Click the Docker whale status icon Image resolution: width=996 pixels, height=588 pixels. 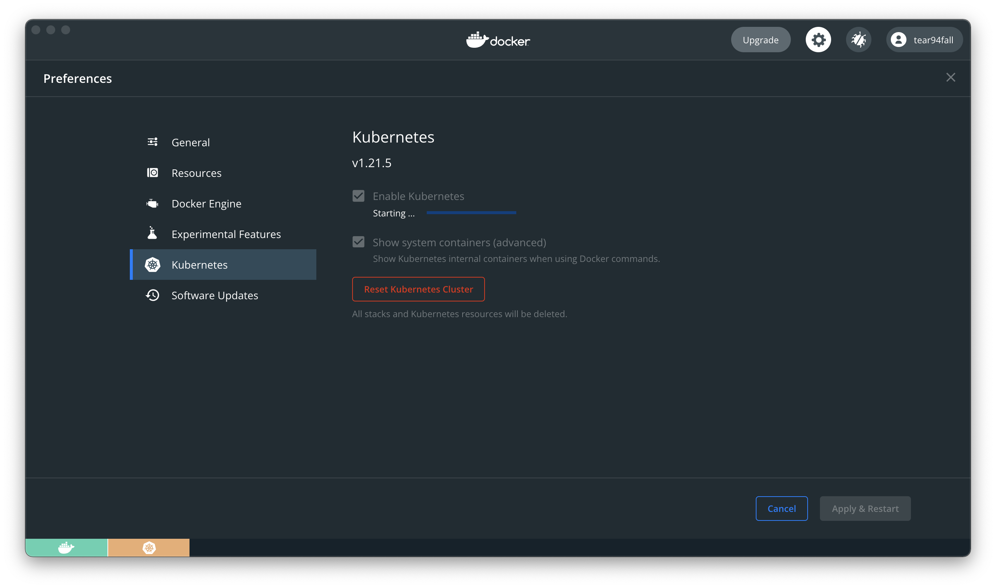point(66,548)
